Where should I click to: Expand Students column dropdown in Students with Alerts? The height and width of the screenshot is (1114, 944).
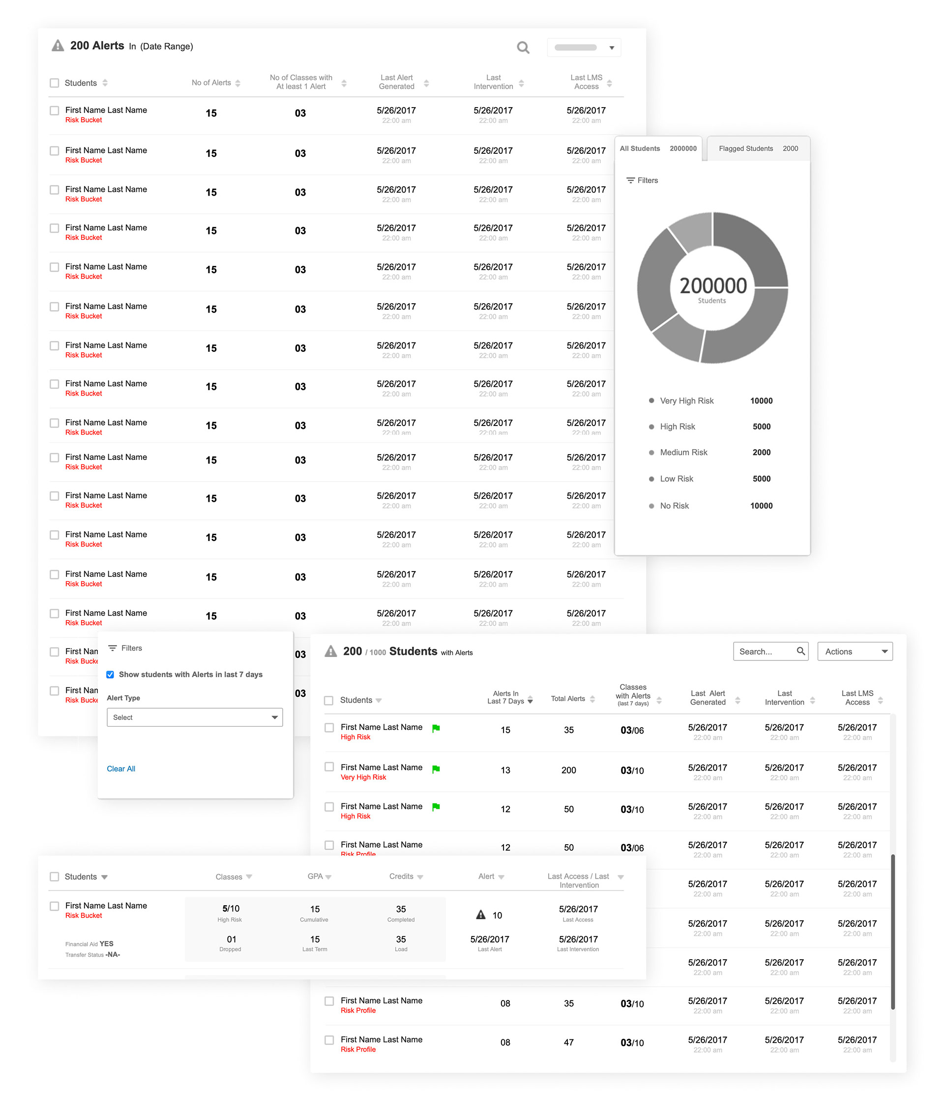click(x=379, y=701)
